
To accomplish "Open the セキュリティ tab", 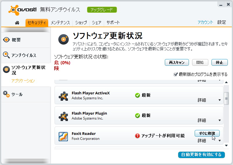I will click(x=37, y=23).
